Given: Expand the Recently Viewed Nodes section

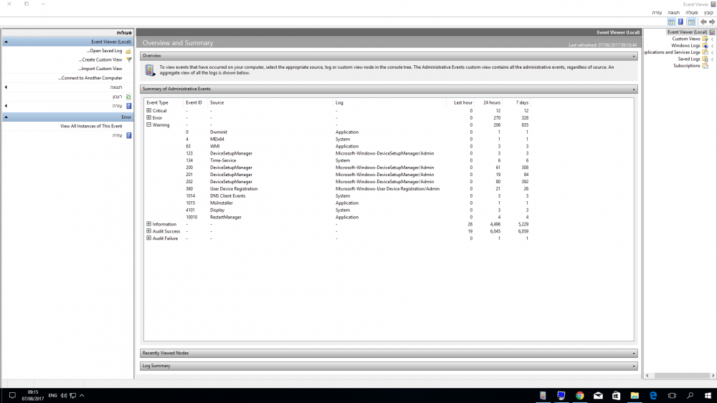Looking at the screenshot, I should point(634,354).
